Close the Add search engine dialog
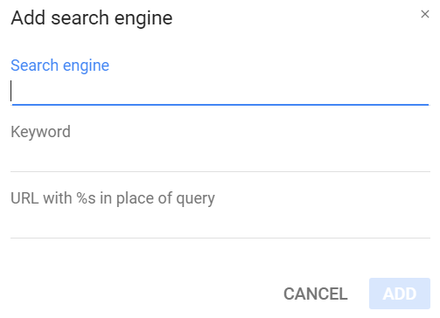Screen dimensions: 440x318 (x=425, y=14)
